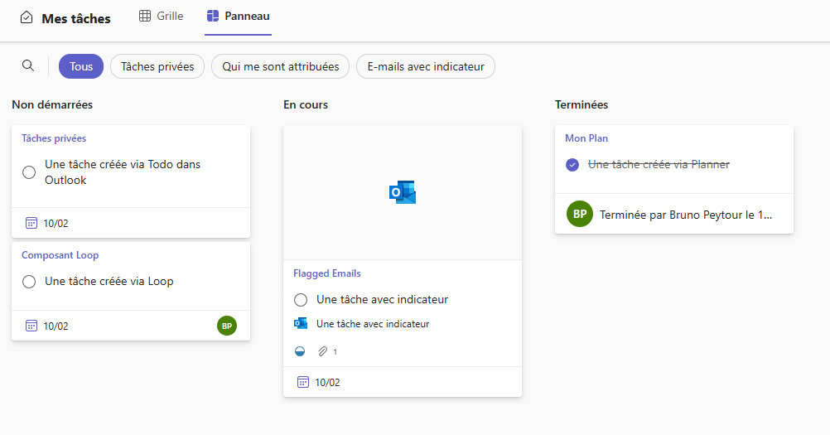Screen dimensions: 830x435
Task: Click the large Outlook logo on the card
Action: pos(403,192)
